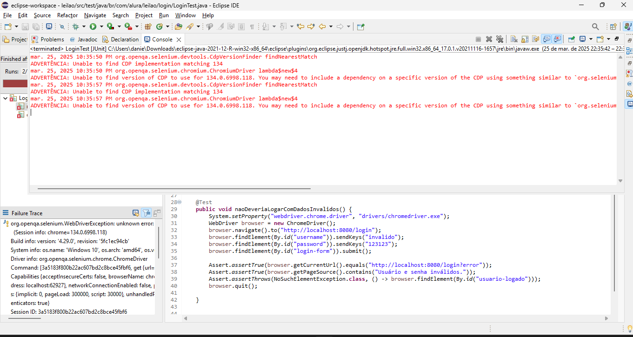This screenshot has width=633, height=337.
Task: Click the Debug bug icon in toolbar
Action: [76, 27]
